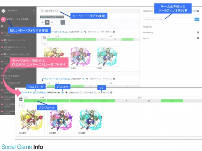Click calendar icon in enlarged panel
202x151 pixels.
pyautogui.click(x=21, y=99)
